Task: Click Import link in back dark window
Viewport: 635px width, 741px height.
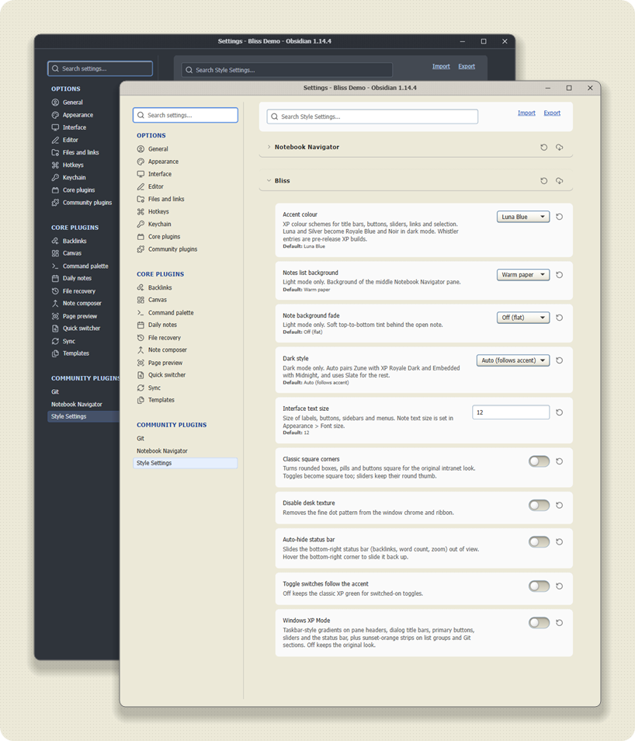Action: click(441, 67)
